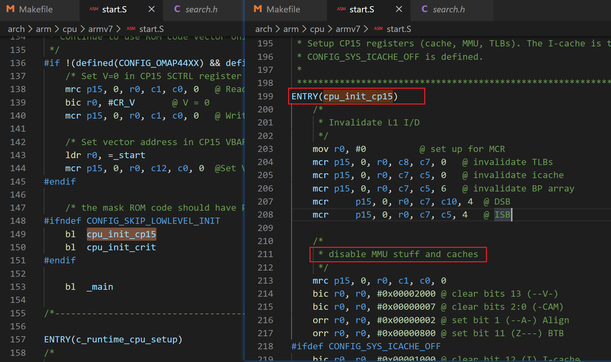The height and width of the screenshot is (362, 611).
Task: Click 'CONFIG_SKIP_LOWLEVEL_INIT' on line 148
Action: (x=153, y=221)
